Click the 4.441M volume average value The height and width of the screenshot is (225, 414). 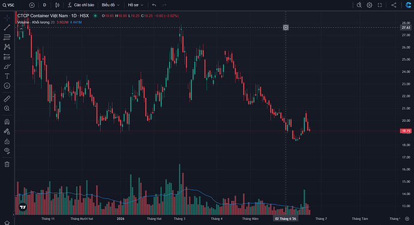(x=76, y=22)
